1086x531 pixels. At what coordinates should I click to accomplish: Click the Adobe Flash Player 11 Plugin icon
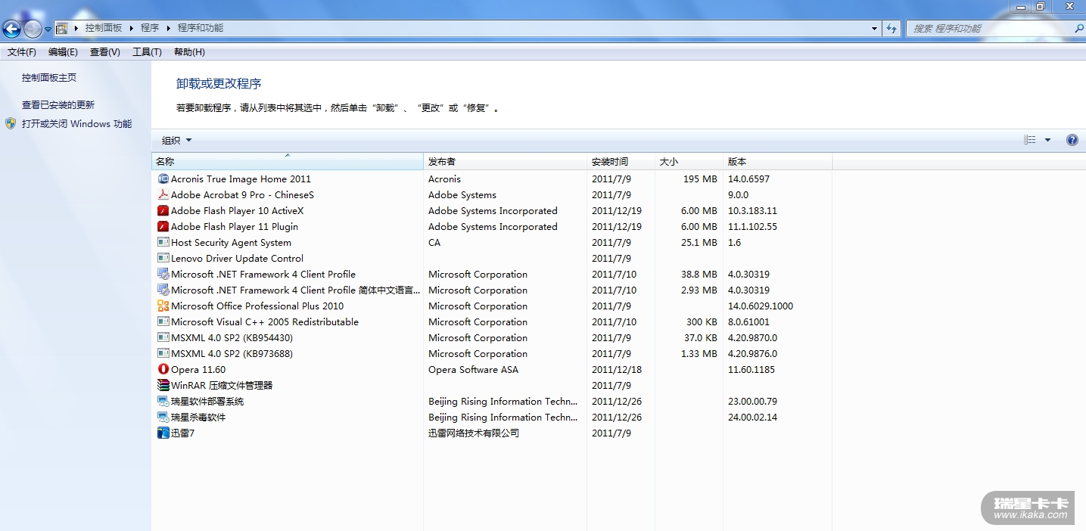(163, 227)
